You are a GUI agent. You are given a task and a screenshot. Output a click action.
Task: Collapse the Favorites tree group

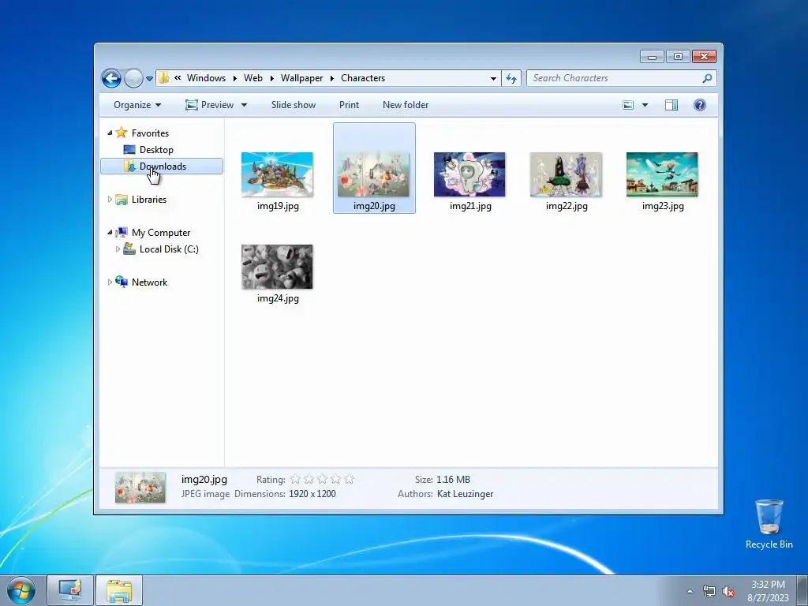110,133
